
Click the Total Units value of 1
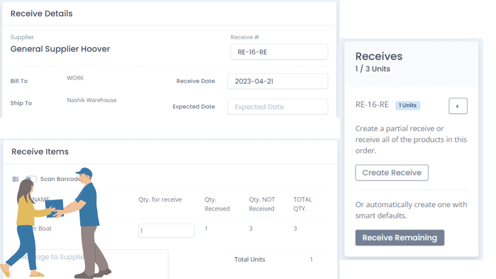point(311,259)
